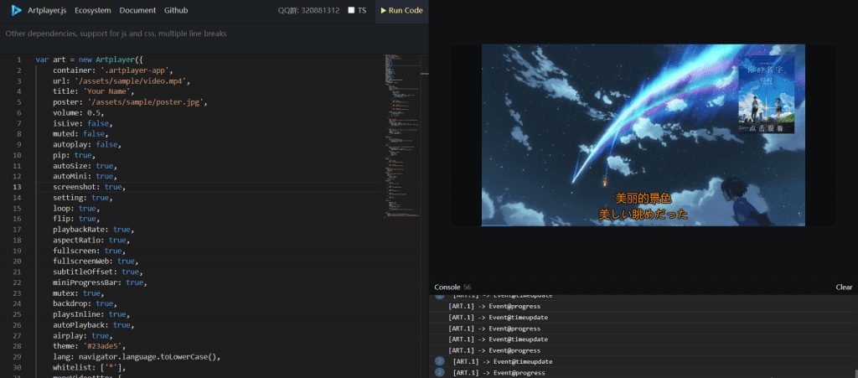Click the console message count 56
This screenshot has height=378, width=858.
point(467,287)
